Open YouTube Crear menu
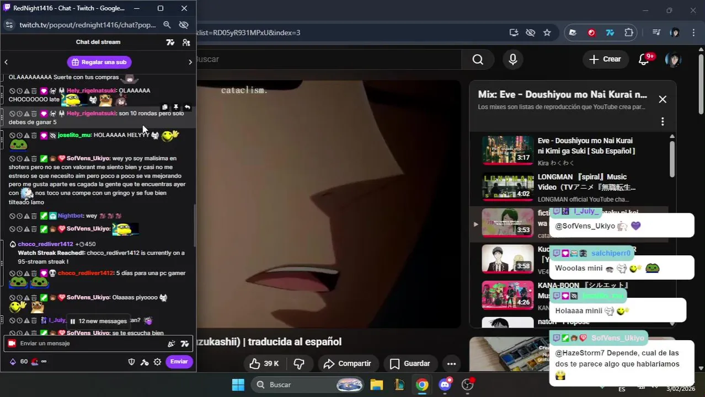705x397 pixels. click(605, 60)
